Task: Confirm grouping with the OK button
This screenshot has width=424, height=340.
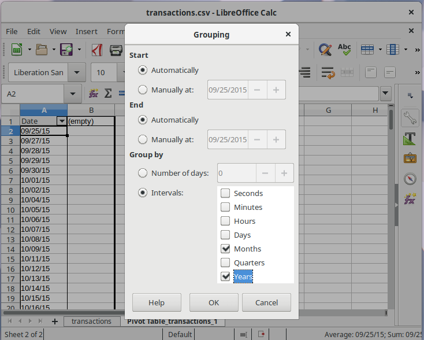Action: click(x=214, y=302)
